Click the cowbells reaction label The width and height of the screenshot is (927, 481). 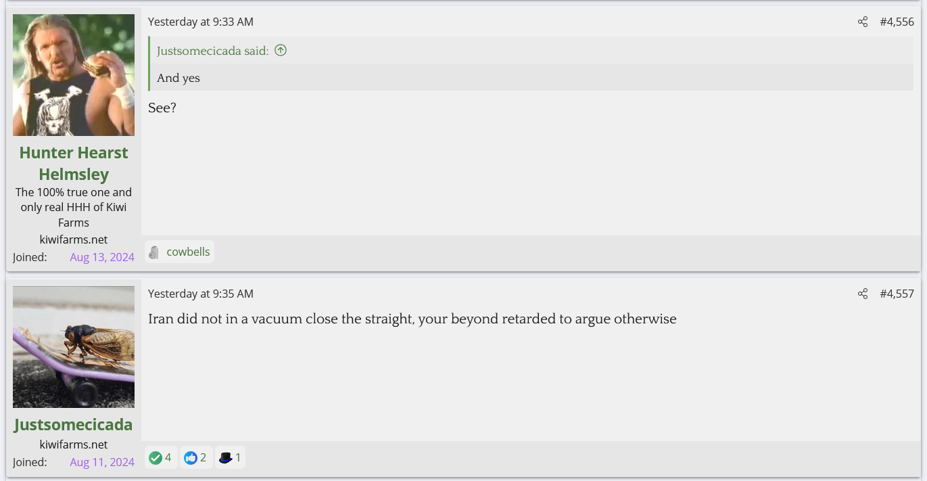(188, 252)
